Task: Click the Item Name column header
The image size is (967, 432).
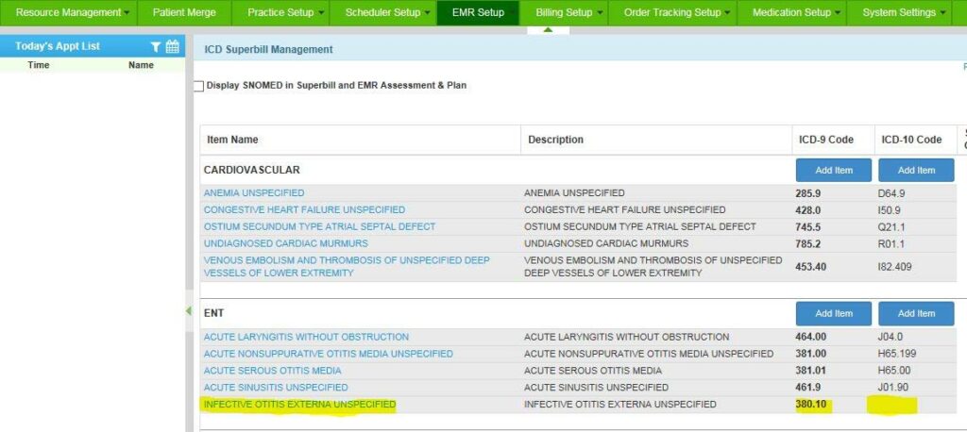Action: pos(232,140)
